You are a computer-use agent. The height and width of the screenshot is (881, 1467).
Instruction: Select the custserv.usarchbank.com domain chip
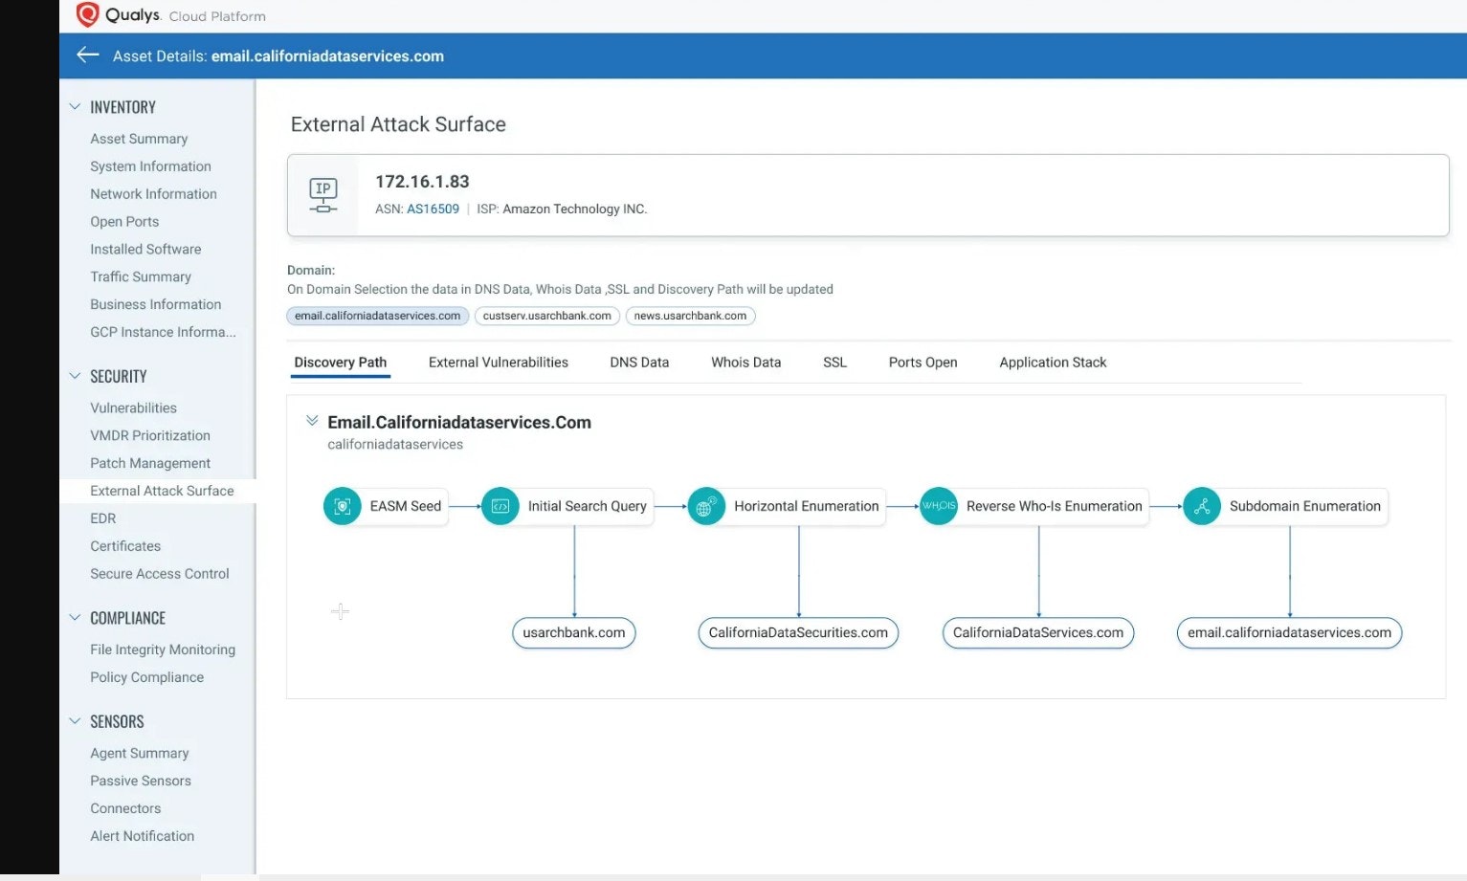(547, 316)
